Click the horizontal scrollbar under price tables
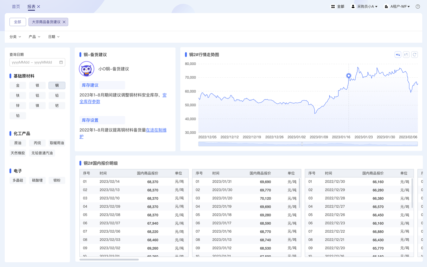 (109, 259)
